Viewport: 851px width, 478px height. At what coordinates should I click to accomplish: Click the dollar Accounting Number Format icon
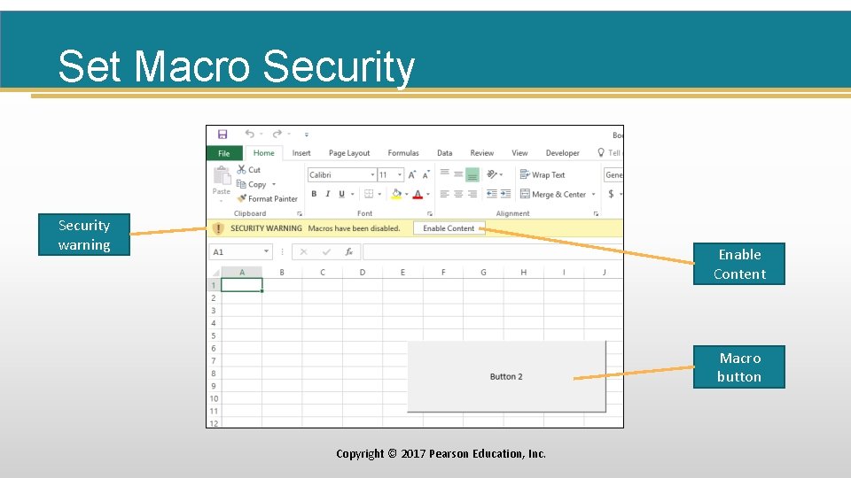[x=611, y=194]
